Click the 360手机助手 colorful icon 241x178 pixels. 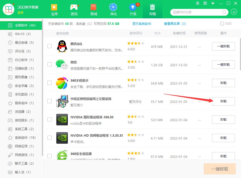coord(62,83)
